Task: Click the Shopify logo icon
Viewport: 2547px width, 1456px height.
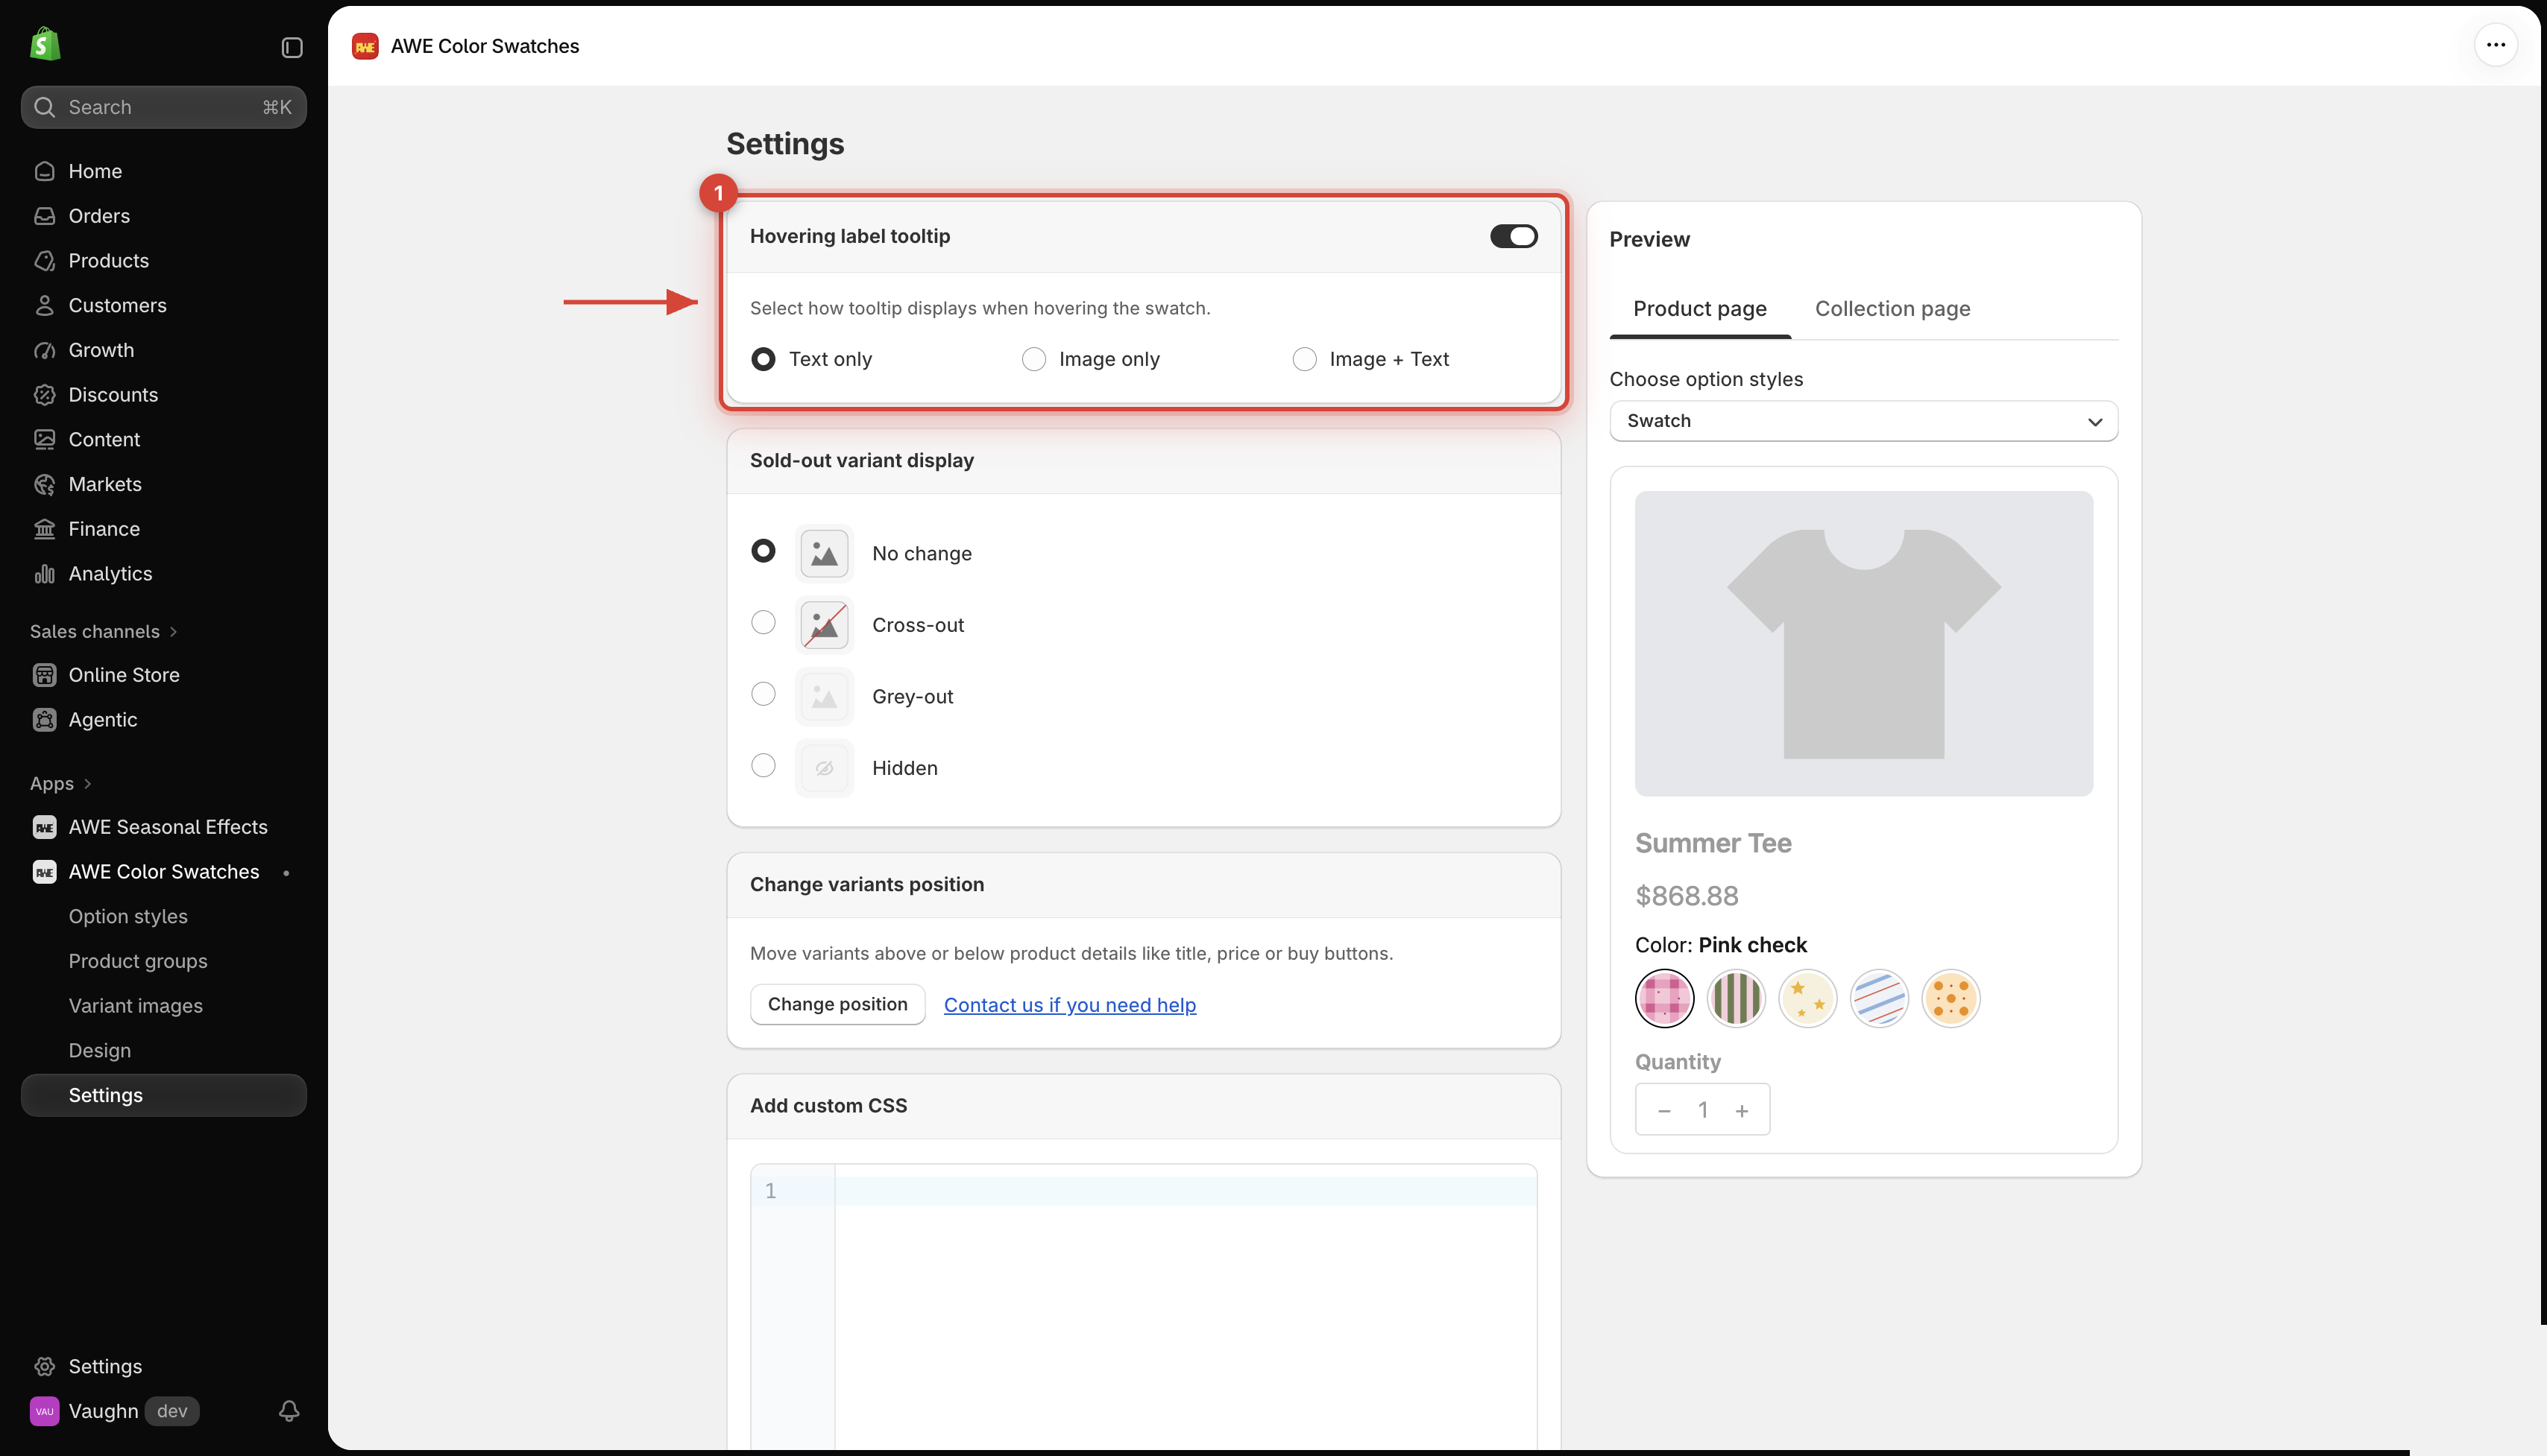Action: (x=45, y=45)
